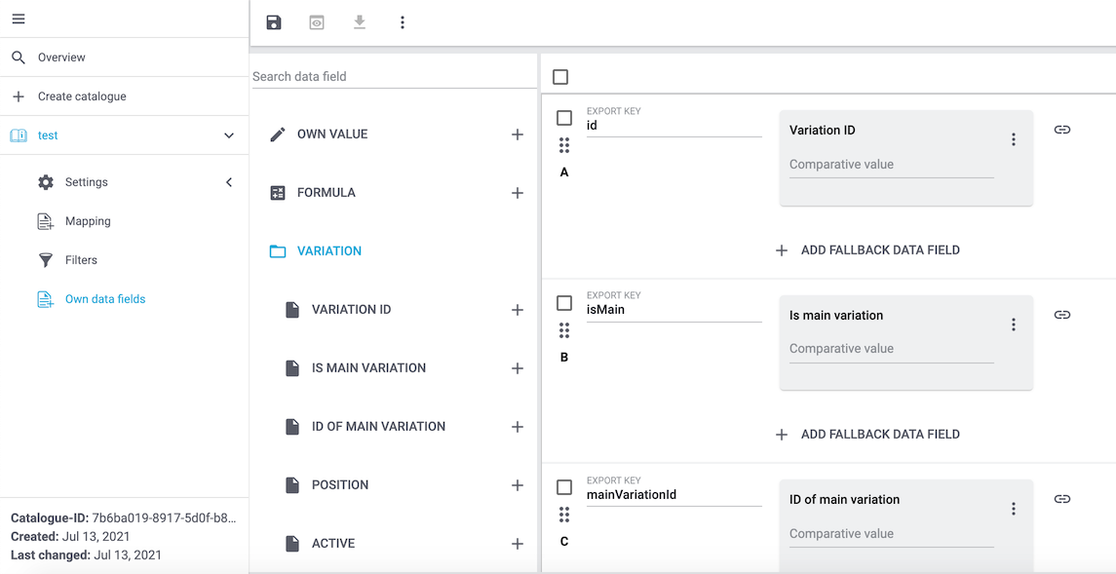Open Overview with the search icon
1116x574 pixels.
tap(125, 57)
